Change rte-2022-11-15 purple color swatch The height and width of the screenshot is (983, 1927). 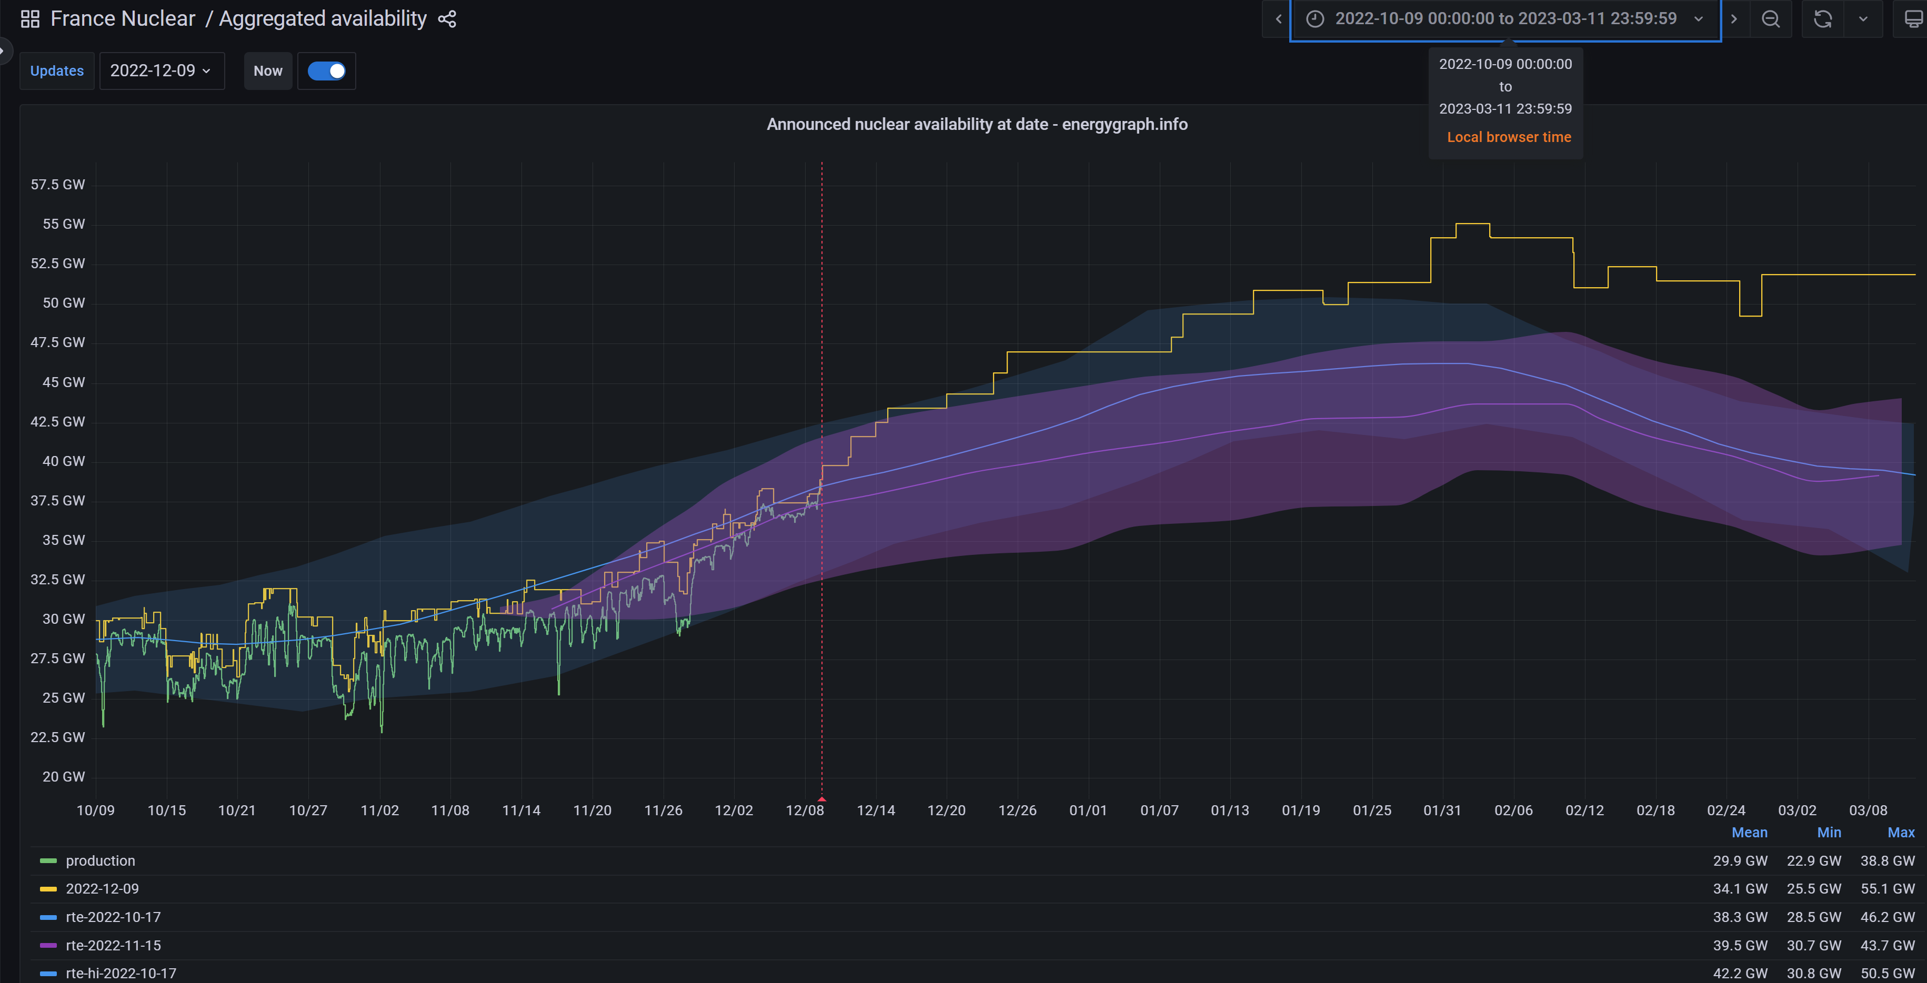48,946
